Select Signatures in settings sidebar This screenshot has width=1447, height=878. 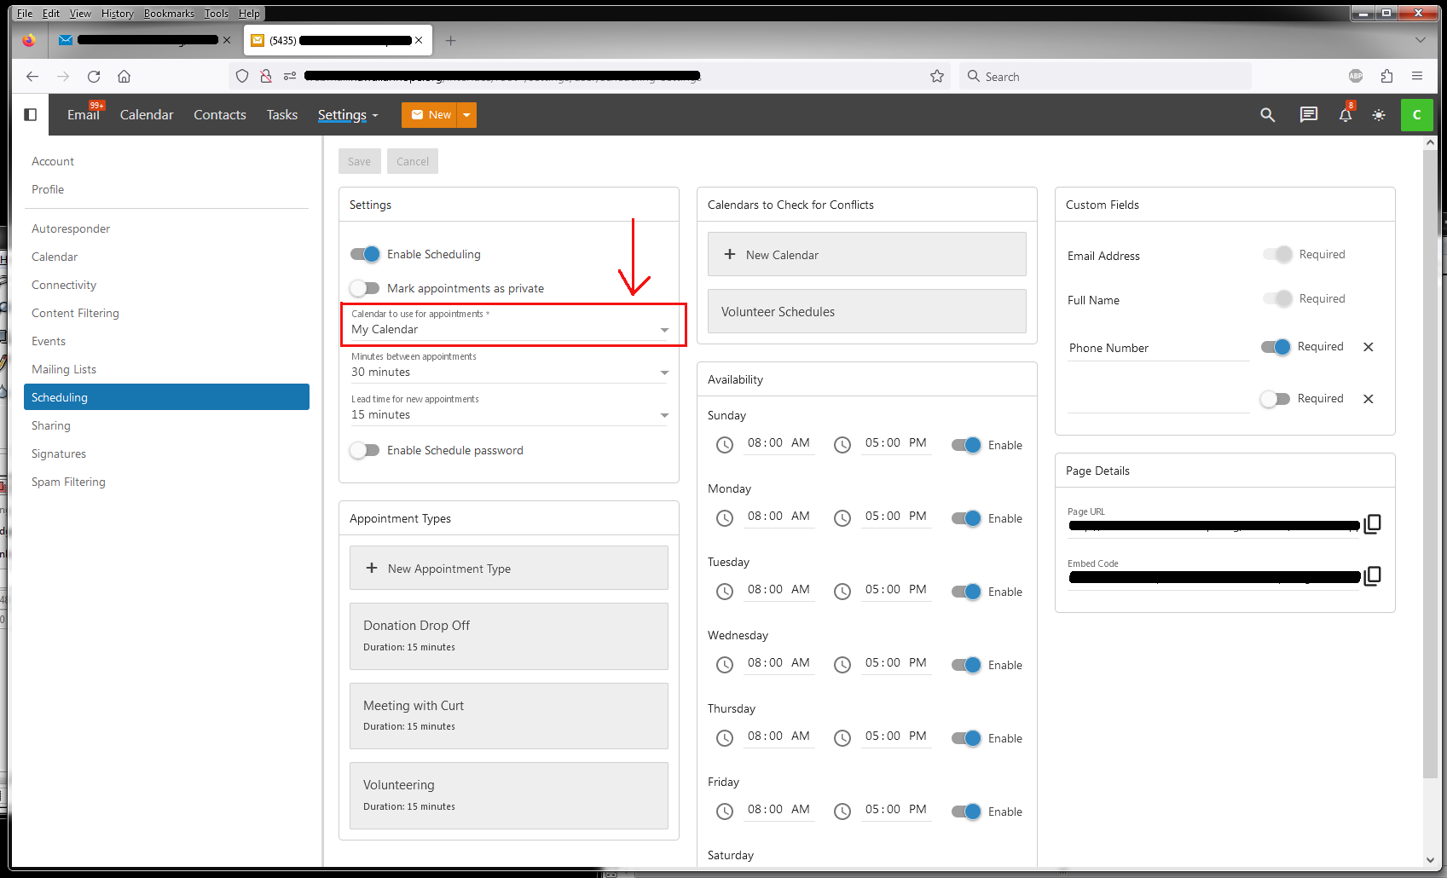coord(59,453)
